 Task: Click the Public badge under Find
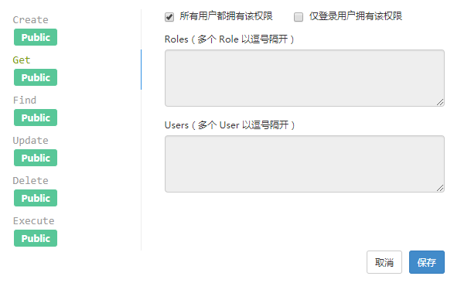click(x=36, y=118)
